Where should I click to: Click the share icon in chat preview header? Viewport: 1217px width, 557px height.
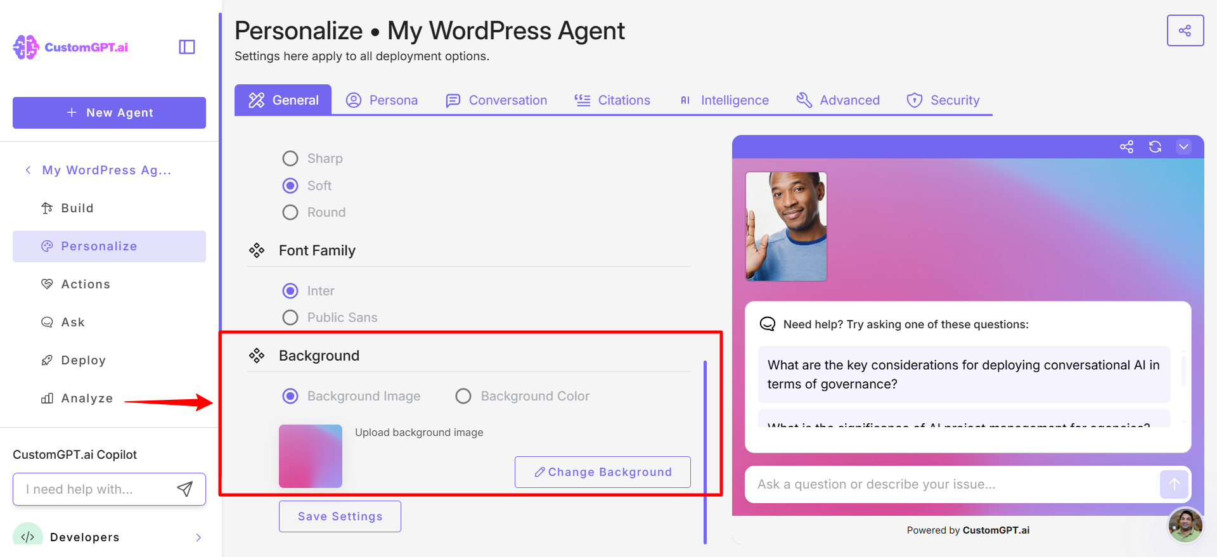(1126, 147)
